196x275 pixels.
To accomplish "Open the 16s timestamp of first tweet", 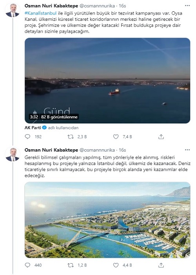I will (x=122, y=6).
